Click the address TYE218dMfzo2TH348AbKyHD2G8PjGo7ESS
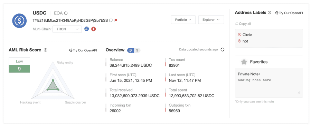The image size is (311, 126). click(x=70, y=20)
